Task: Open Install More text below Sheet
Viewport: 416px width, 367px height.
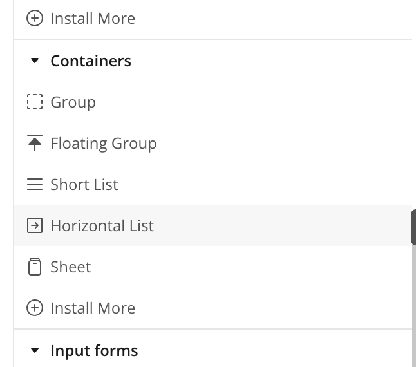Action: (x=93, y=308)
